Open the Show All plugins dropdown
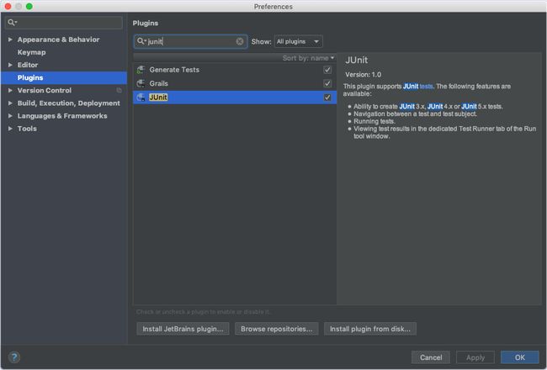This screenshot has height=370, width=547. point(298,41)
